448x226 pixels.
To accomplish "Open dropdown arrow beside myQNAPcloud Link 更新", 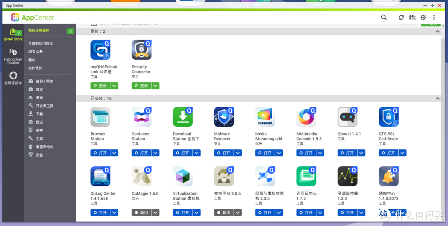I will point(114,86).
